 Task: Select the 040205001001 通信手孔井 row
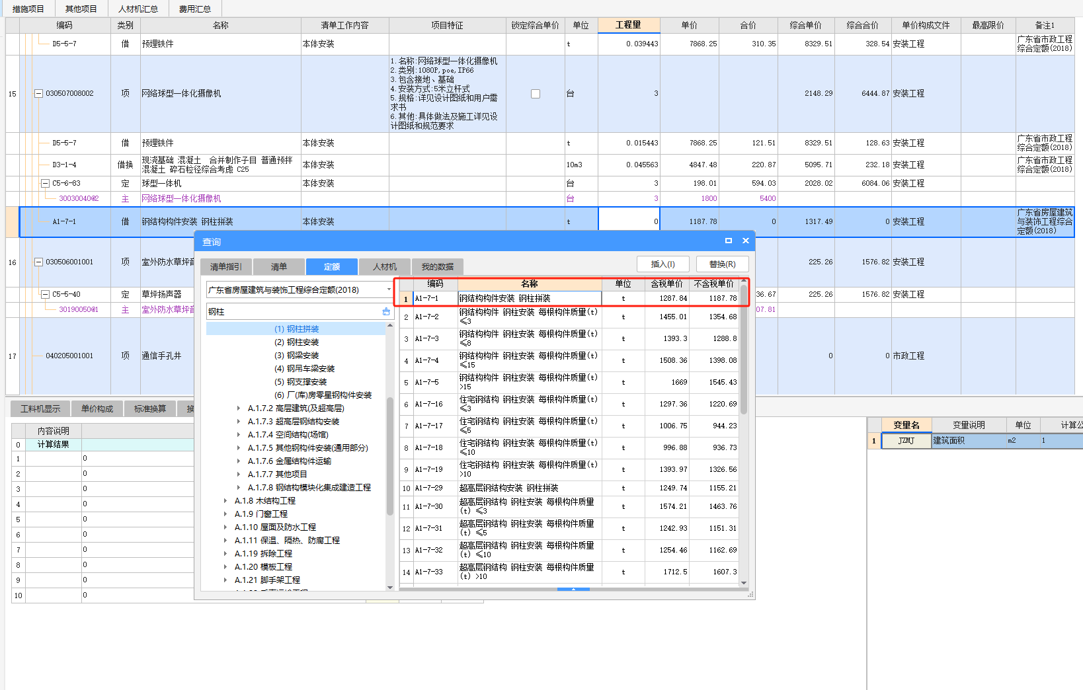tap(540, 356)
